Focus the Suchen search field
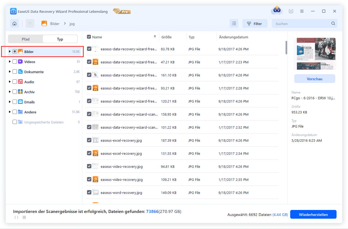 [305, 24]
